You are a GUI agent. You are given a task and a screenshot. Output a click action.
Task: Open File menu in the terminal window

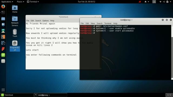(82, 23)
